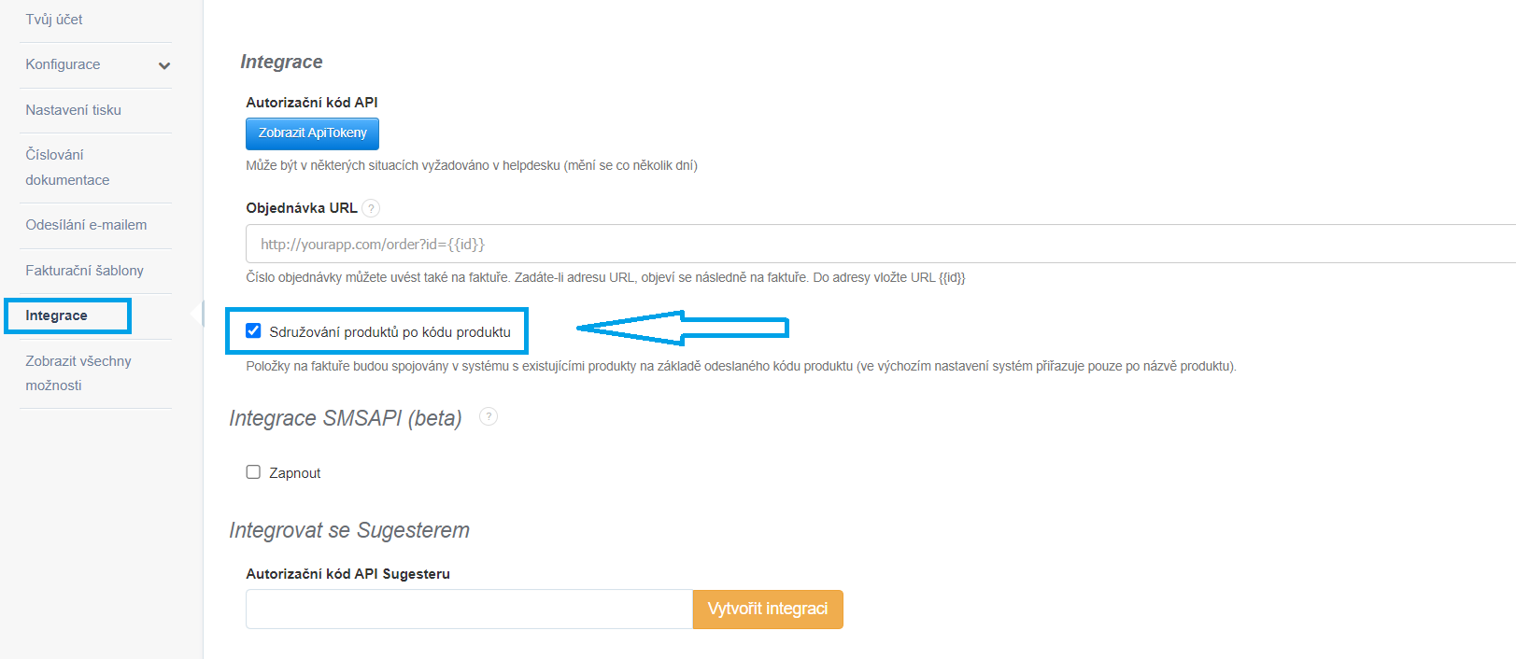Click the Sdružování produktů po kódu produktu label
The width and height of the screenshot is (1516, 659).
pos(390,332)
